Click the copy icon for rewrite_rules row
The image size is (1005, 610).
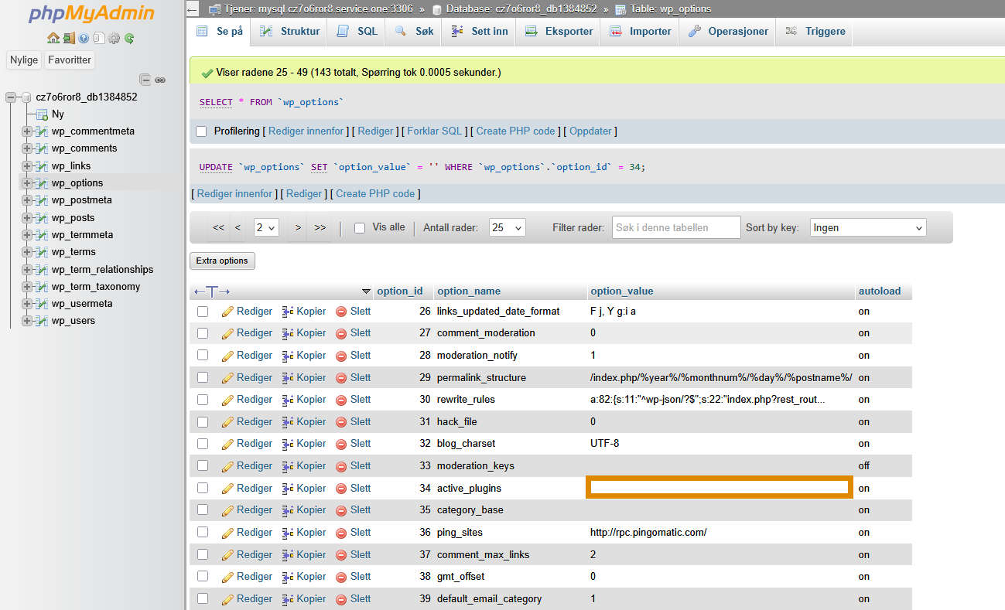point(288,400)
